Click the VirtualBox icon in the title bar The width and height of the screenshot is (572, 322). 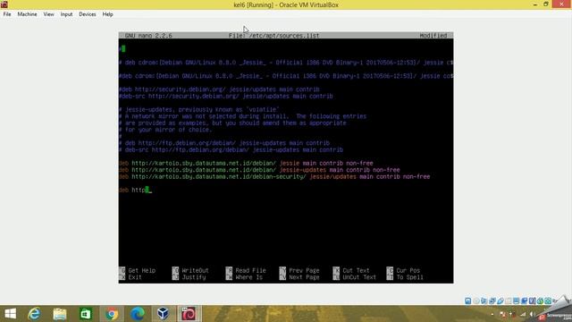4,4
